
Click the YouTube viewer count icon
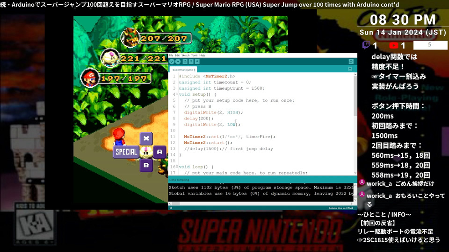coord(393,45)
